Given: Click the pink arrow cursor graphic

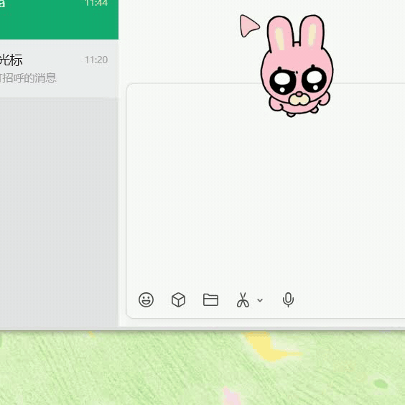Looking at the screenshot, I should pos(248,26).
